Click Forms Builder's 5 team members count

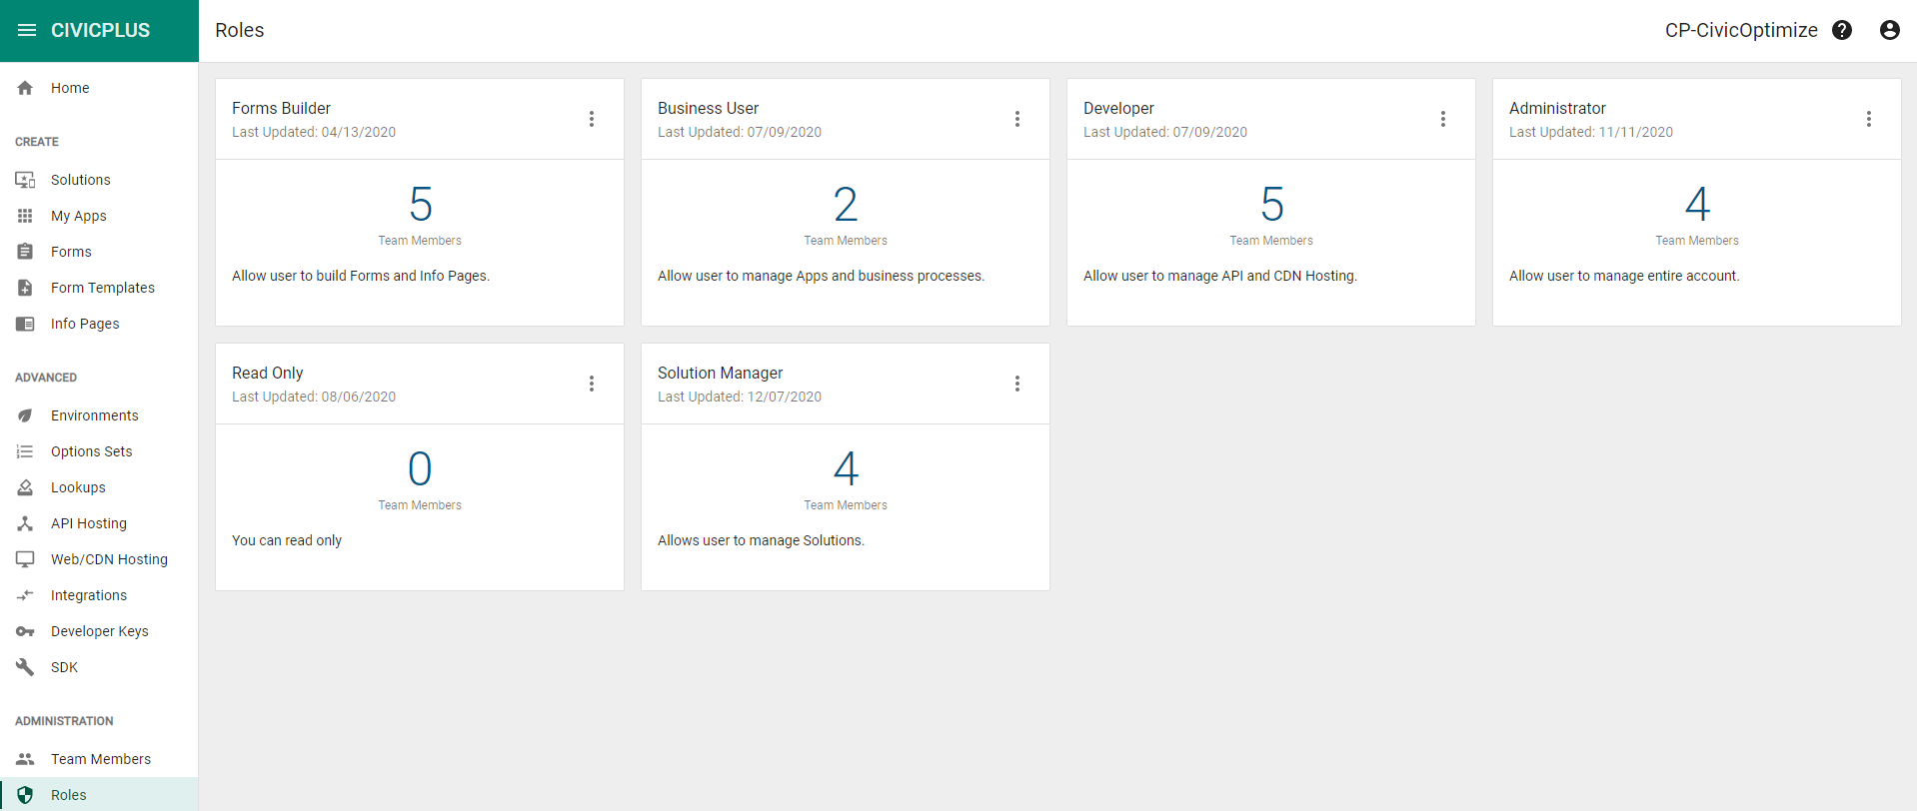pyautogui.click(x=420, y=205)
